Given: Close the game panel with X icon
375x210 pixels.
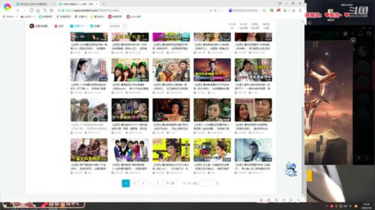Looking at the screenshot, I should 353,41.
